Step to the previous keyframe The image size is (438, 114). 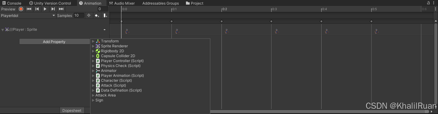pos(37,9)
